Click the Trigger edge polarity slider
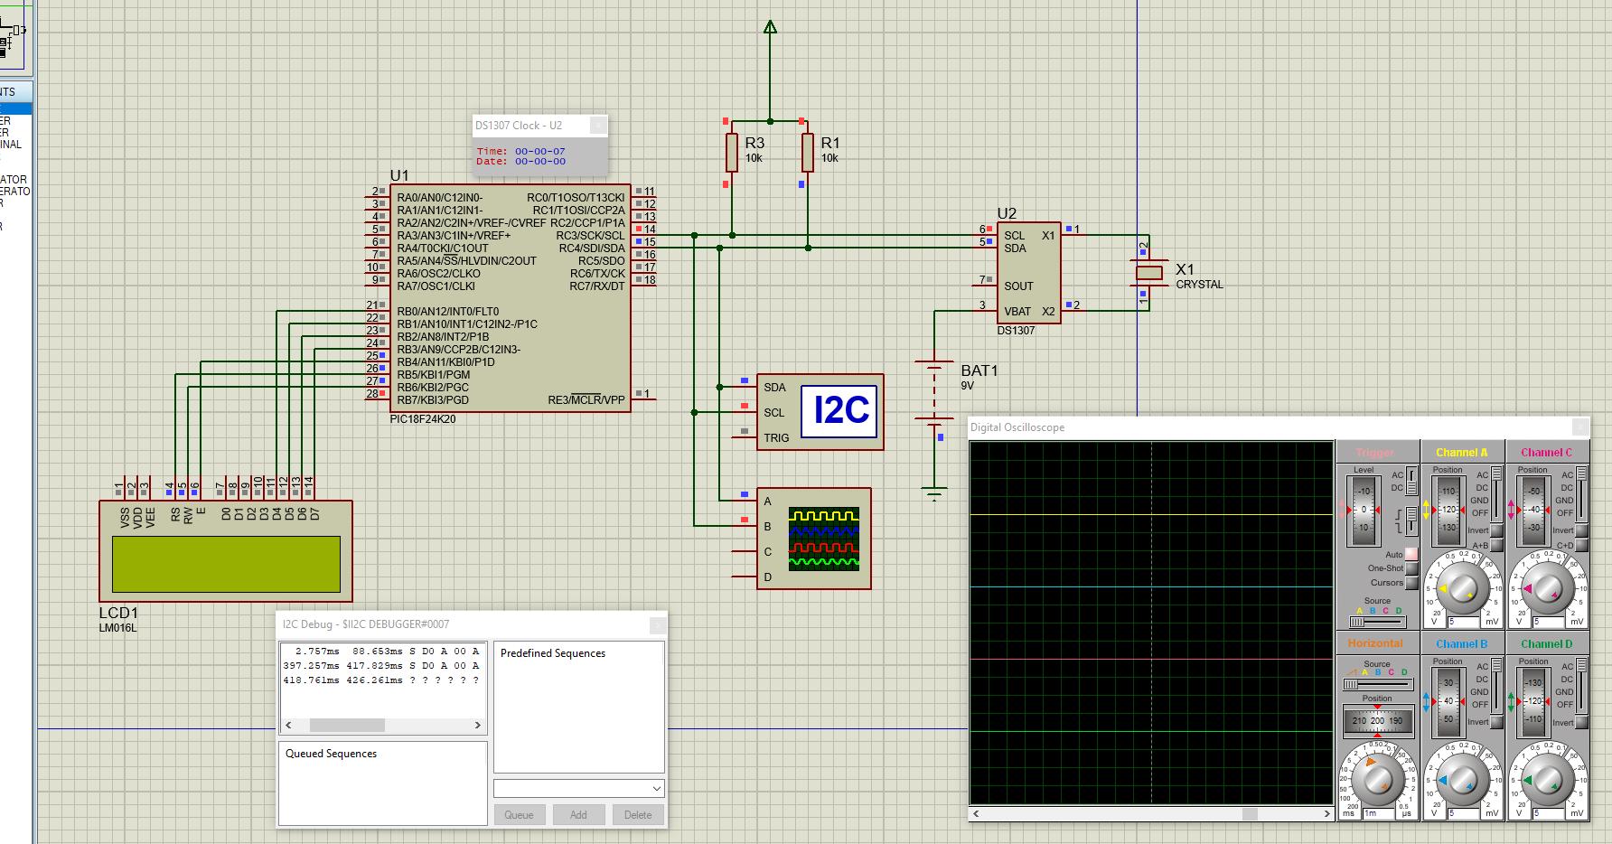This screenshot has width=1612, height=844. coord(1411,520)
